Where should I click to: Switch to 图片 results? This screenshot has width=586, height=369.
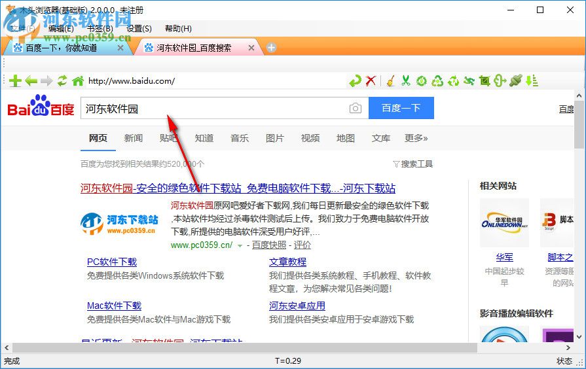click(275, 138)
